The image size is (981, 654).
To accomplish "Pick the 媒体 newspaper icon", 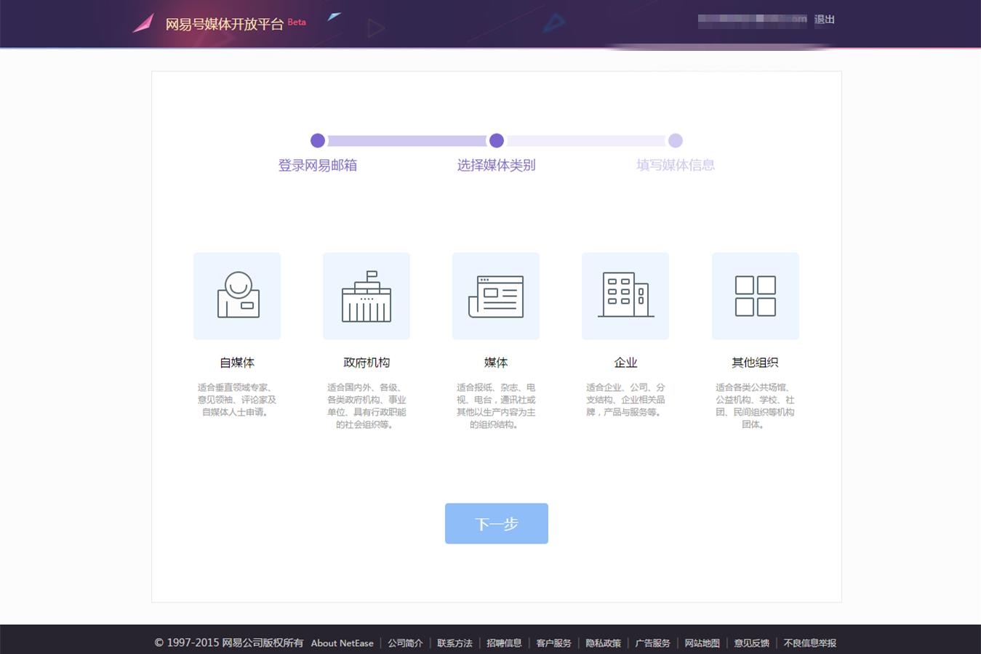I will coord(496,296).
